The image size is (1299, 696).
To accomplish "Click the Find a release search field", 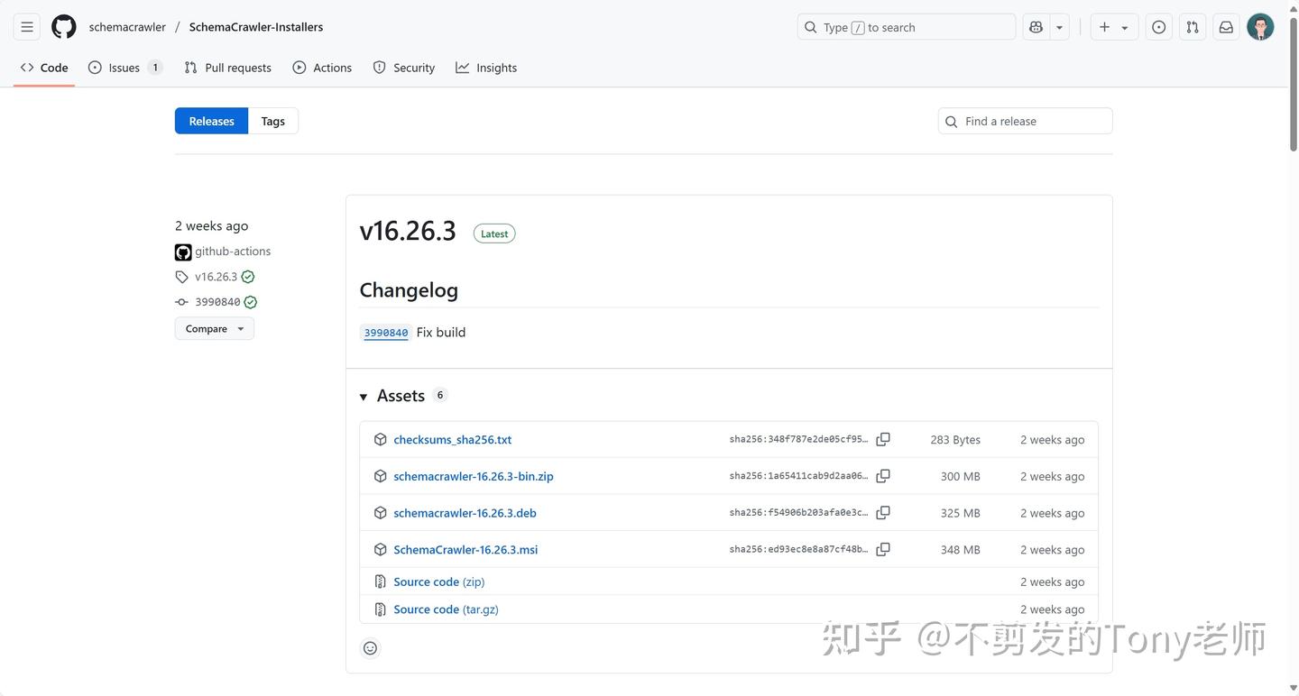I will 1025,120.
